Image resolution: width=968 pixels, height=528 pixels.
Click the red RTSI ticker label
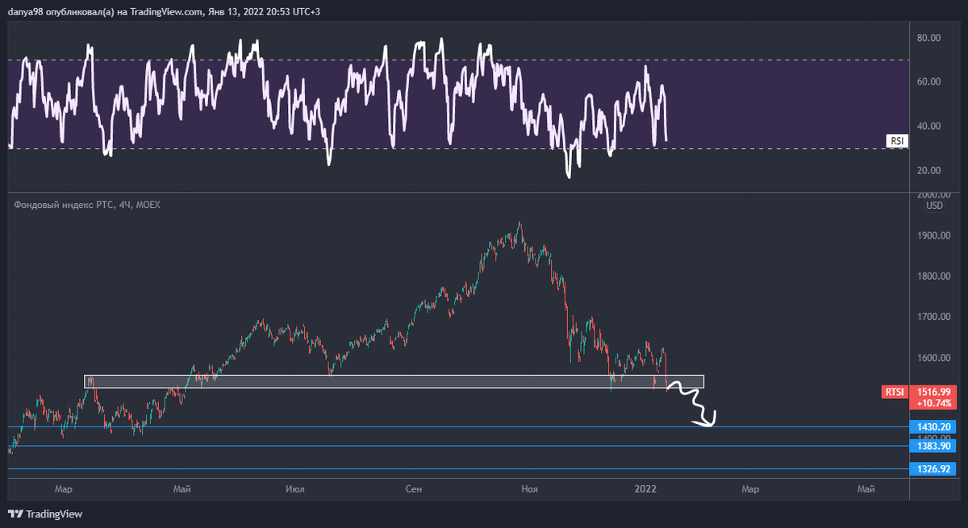point(894,392)
